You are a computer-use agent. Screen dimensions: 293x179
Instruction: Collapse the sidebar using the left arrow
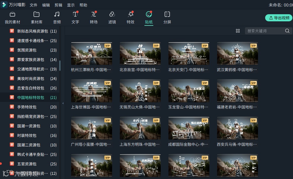(63, 103)
